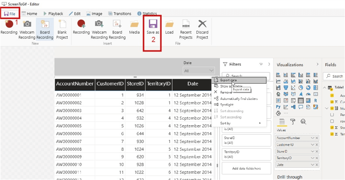Image resolution: width=345 pixels, height=180 pixels.
Task: Click the Save as floppy disk icon
Action: (x=153, y=24)
